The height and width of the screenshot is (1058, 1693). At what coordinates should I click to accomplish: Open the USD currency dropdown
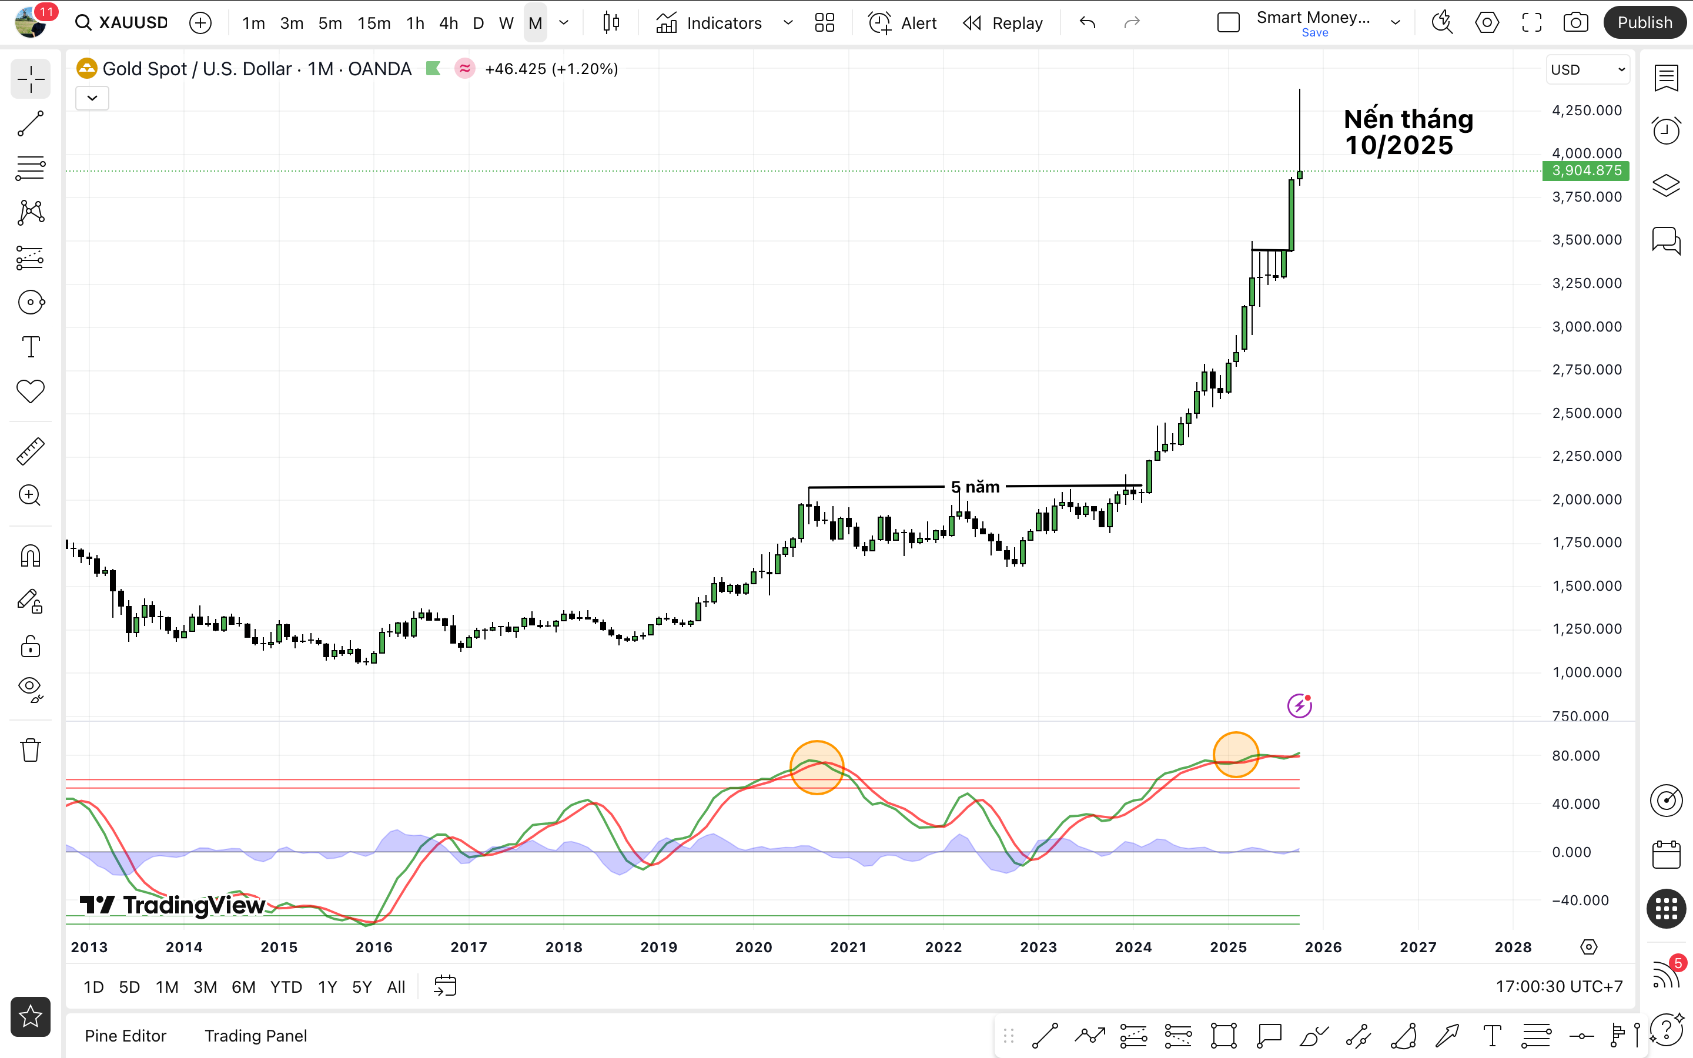1587,69
